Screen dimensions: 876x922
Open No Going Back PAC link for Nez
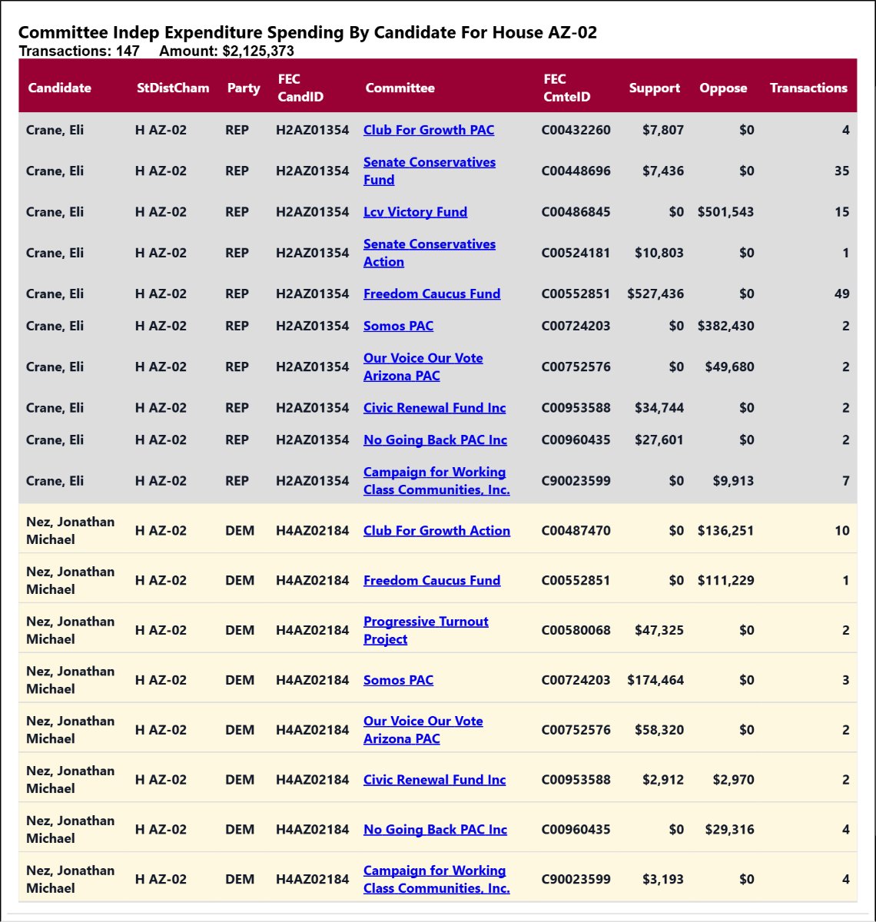pos(436,829)
